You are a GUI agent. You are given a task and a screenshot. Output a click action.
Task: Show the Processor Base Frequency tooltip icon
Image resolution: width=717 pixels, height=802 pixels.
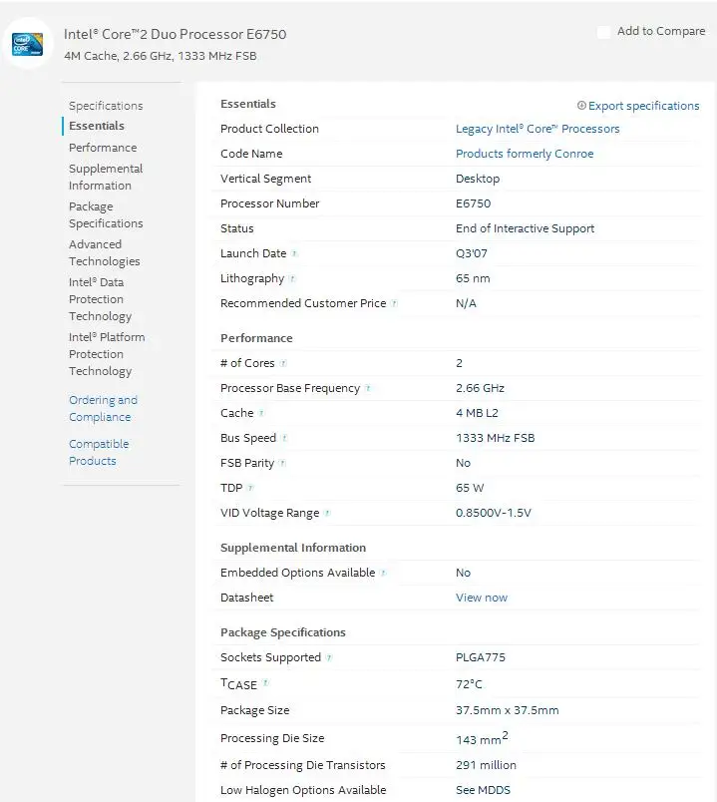(x=368, y=388)
